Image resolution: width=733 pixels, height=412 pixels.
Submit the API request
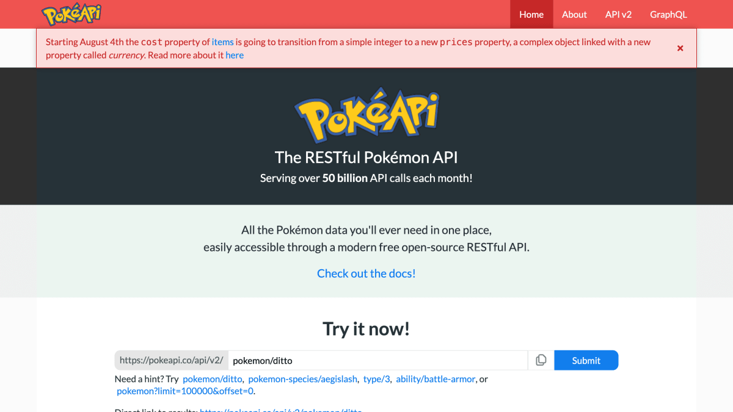[586, 360]
